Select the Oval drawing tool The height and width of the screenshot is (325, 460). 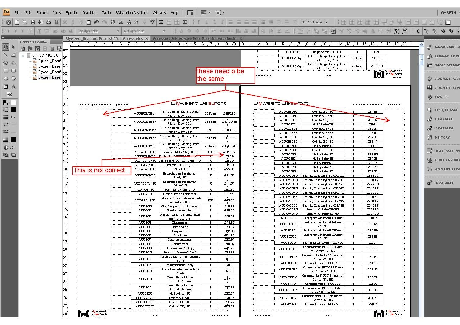[6, 79]
